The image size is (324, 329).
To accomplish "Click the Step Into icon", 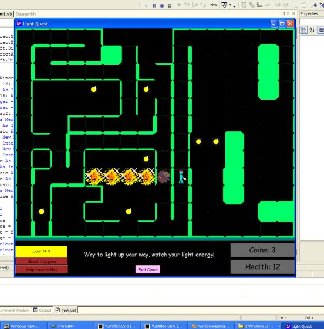I will [x=187, y=5].
